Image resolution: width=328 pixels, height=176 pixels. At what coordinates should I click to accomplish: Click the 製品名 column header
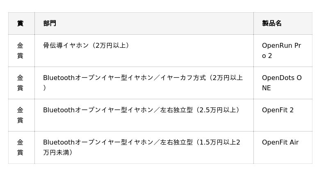(272, 23)
